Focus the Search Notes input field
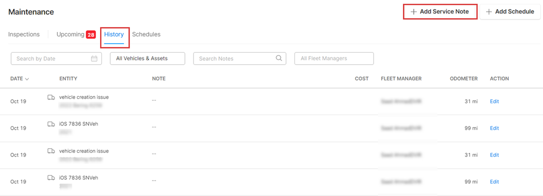 point(234,59)
